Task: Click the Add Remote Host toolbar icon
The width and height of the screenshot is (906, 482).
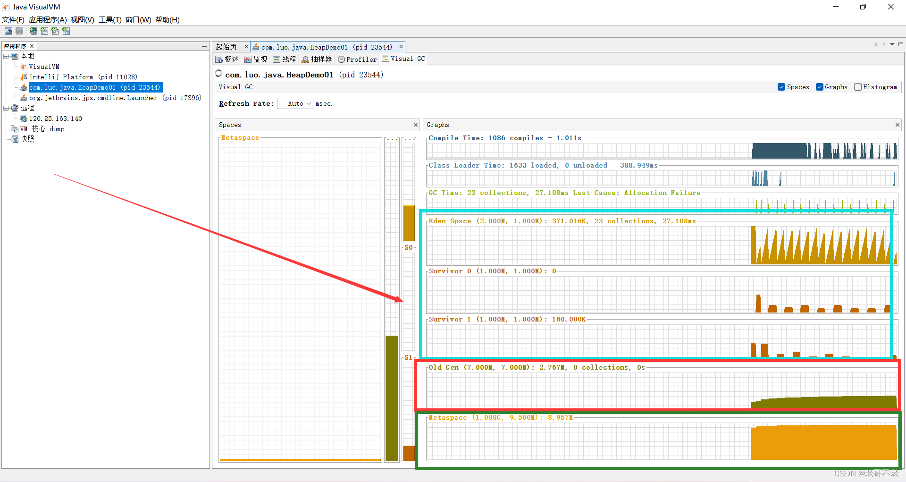Action: [x=34, y=31]
